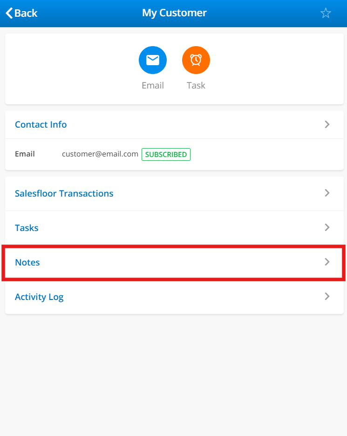Open the Tasks section label
347x436 pixels.
pos(27,228)
